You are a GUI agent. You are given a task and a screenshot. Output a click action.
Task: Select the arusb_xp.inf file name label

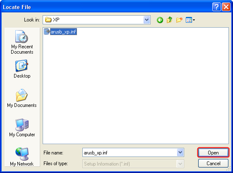[63, 32]
